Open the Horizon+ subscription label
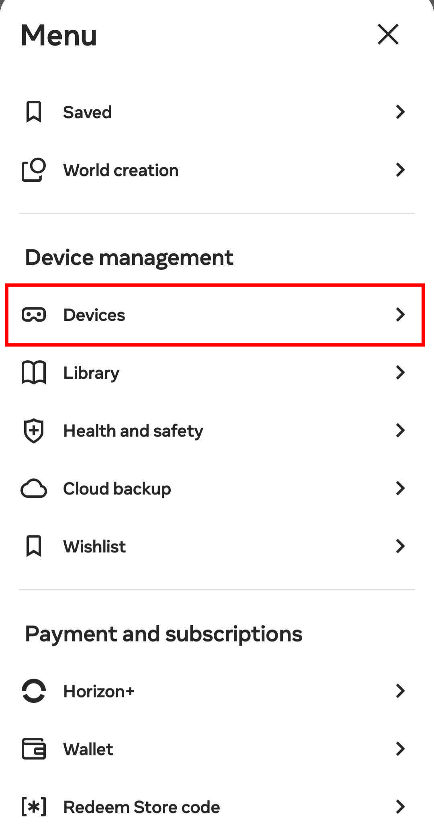434x829 pixels. point(99,691)
